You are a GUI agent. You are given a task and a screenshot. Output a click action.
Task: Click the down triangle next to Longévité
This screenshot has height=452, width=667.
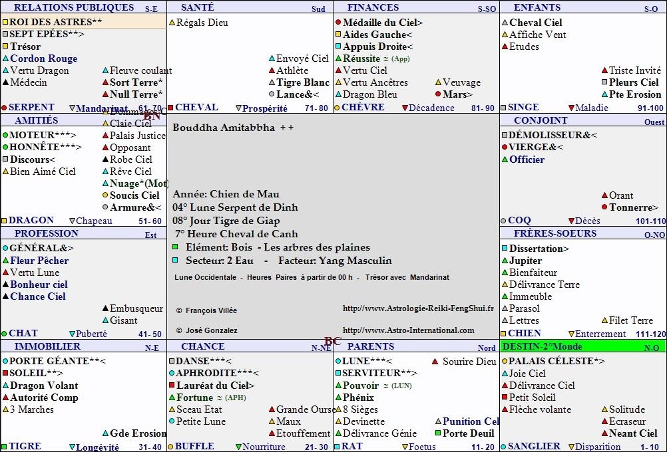coord(72,447)
